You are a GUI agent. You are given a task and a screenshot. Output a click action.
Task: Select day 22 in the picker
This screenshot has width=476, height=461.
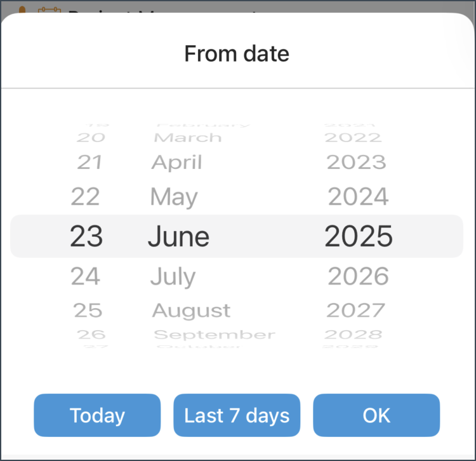[x=85, y=196]
